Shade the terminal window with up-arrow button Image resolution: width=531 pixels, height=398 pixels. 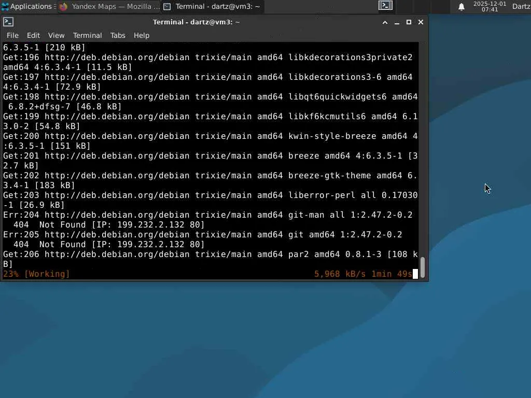(x=385, y=22)
